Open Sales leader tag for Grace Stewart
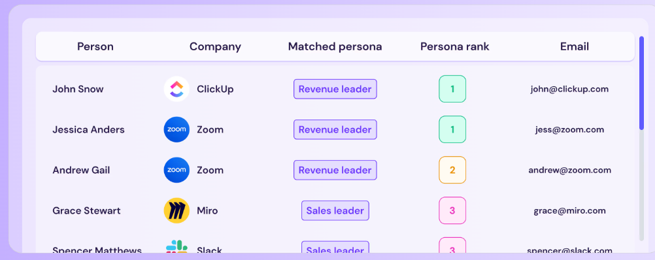Image resolution: width=655 pixels, height=260 pixels. point(335,210)
